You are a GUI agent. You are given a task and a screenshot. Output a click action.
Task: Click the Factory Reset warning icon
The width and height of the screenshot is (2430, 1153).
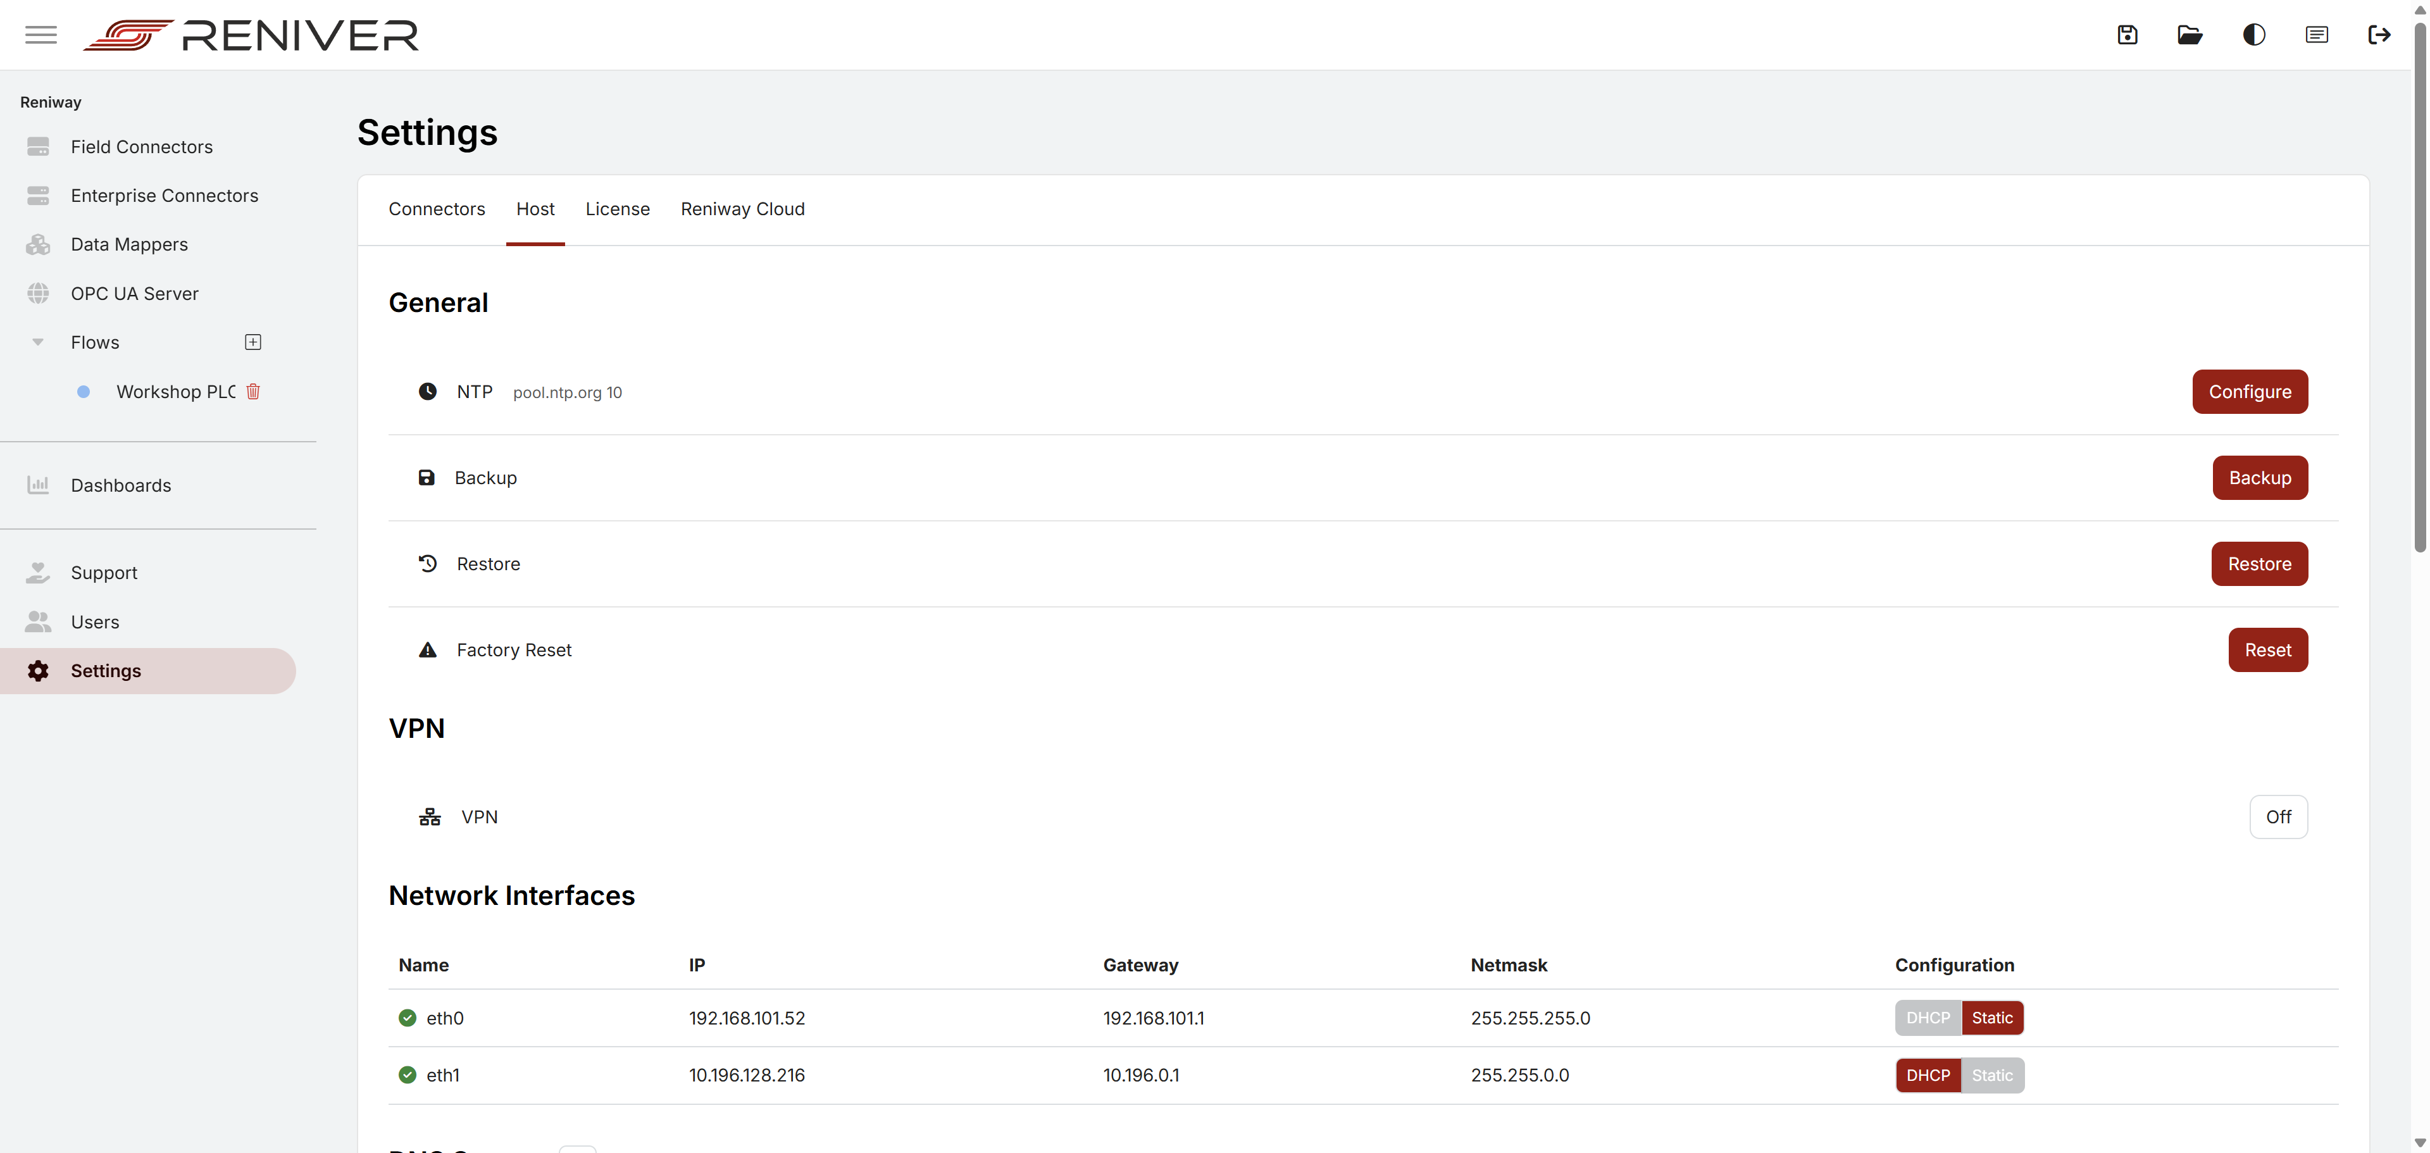(428, 649)
